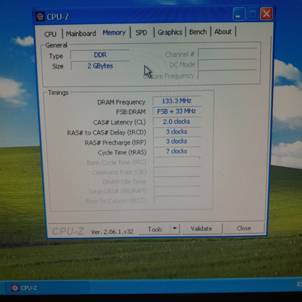
Task: Click the Size value 2 GBytes
Action: pos(100,66)
